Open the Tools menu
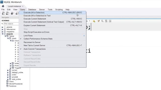The height and width of the screenshot is (90, 161). point(50,9)
